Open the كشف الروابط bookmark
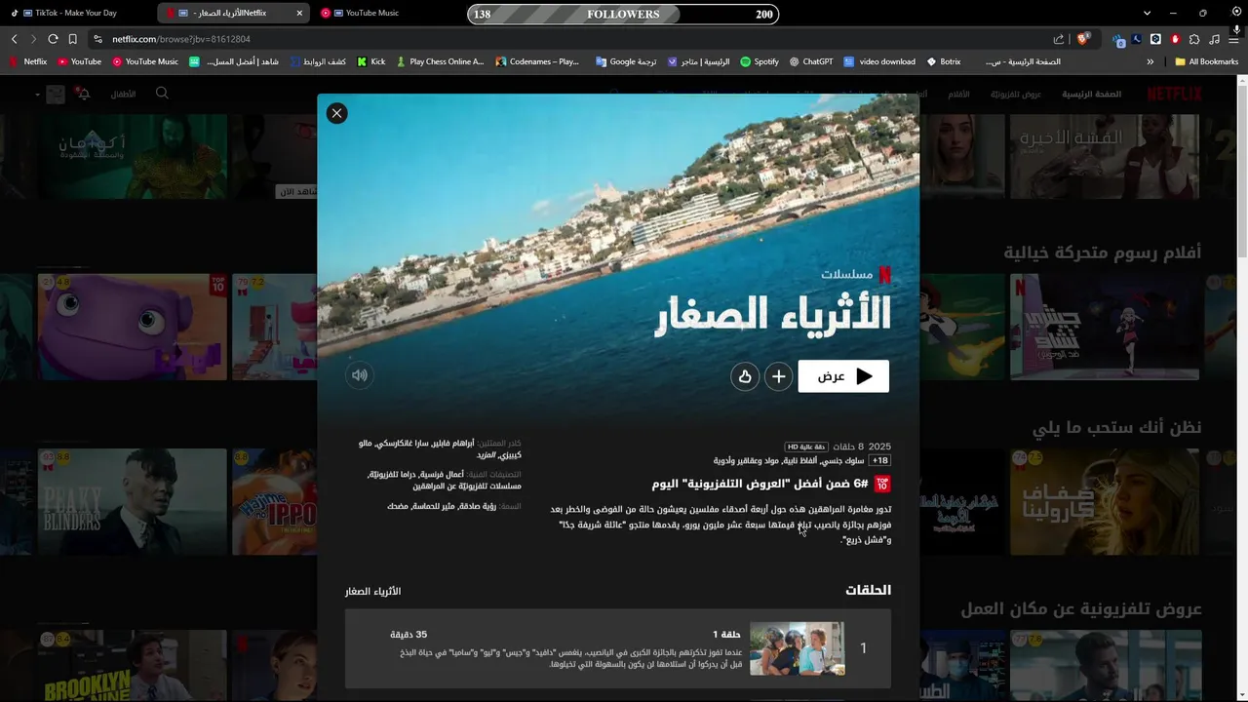The image size is (1248, 702). 317,61
